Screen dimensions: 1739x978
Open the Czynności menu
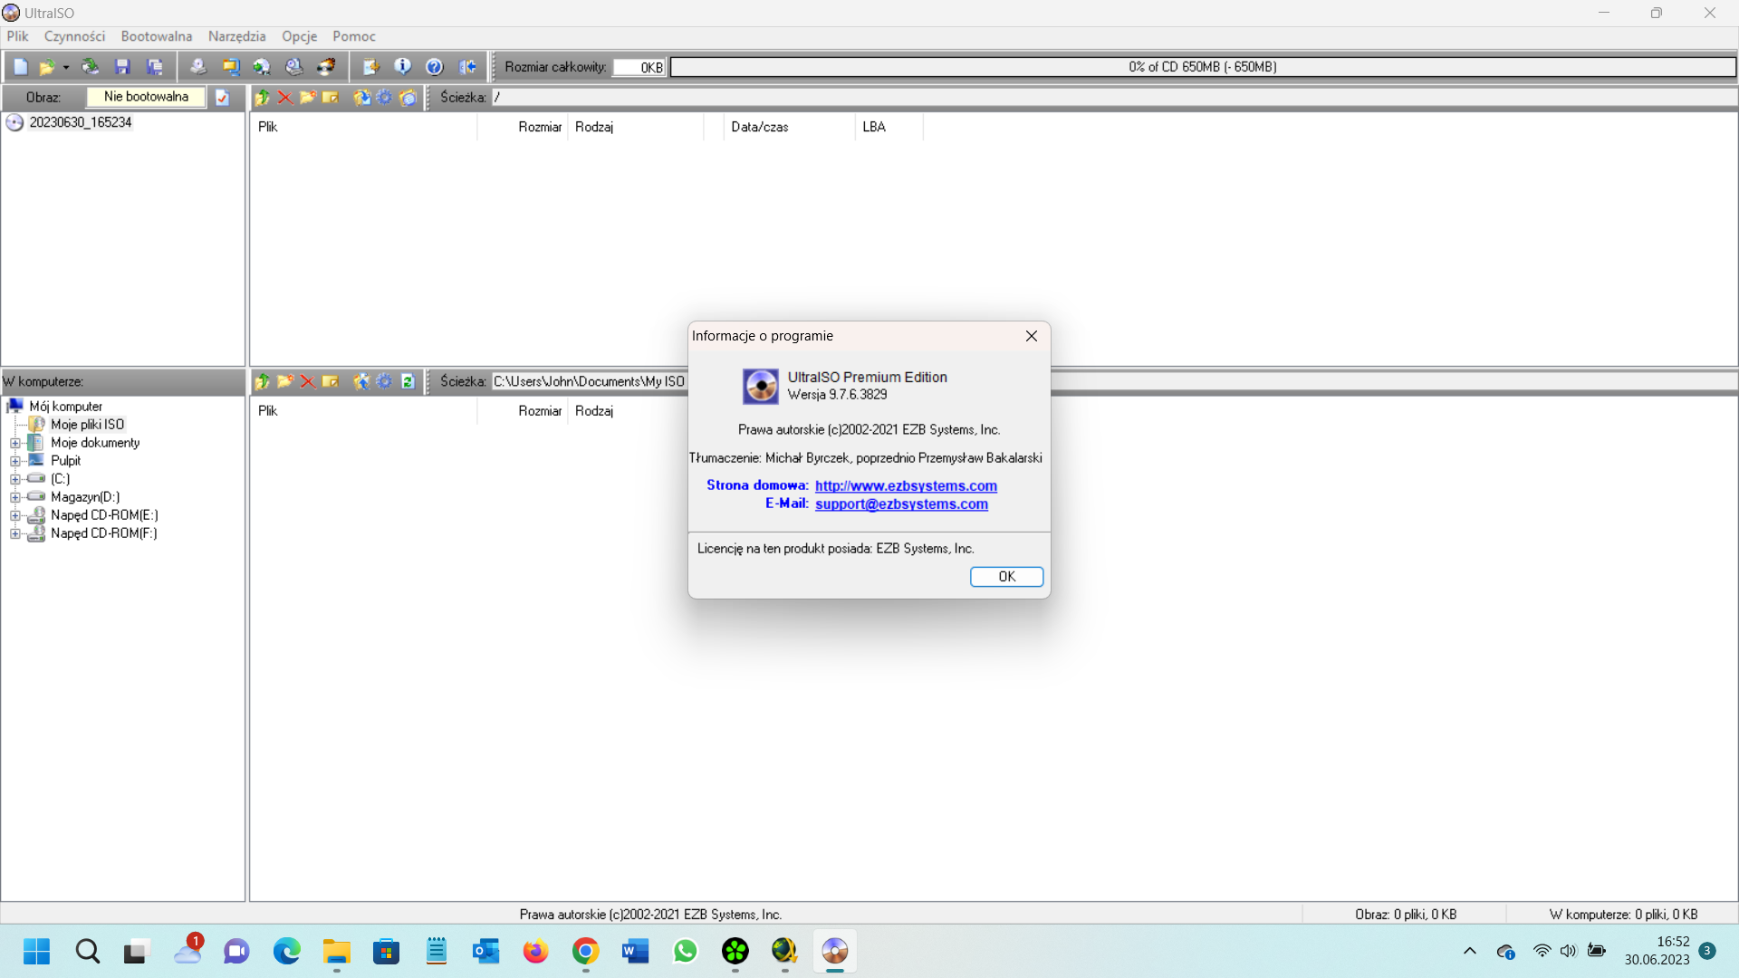tap(74, 36)
